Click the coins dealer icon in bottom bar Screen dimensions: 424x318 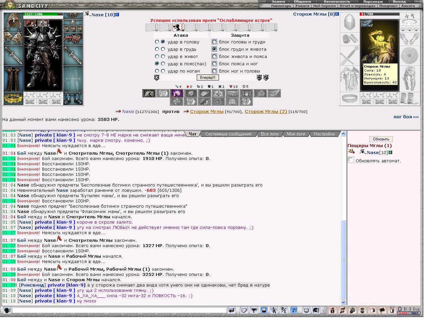point(352,310)
